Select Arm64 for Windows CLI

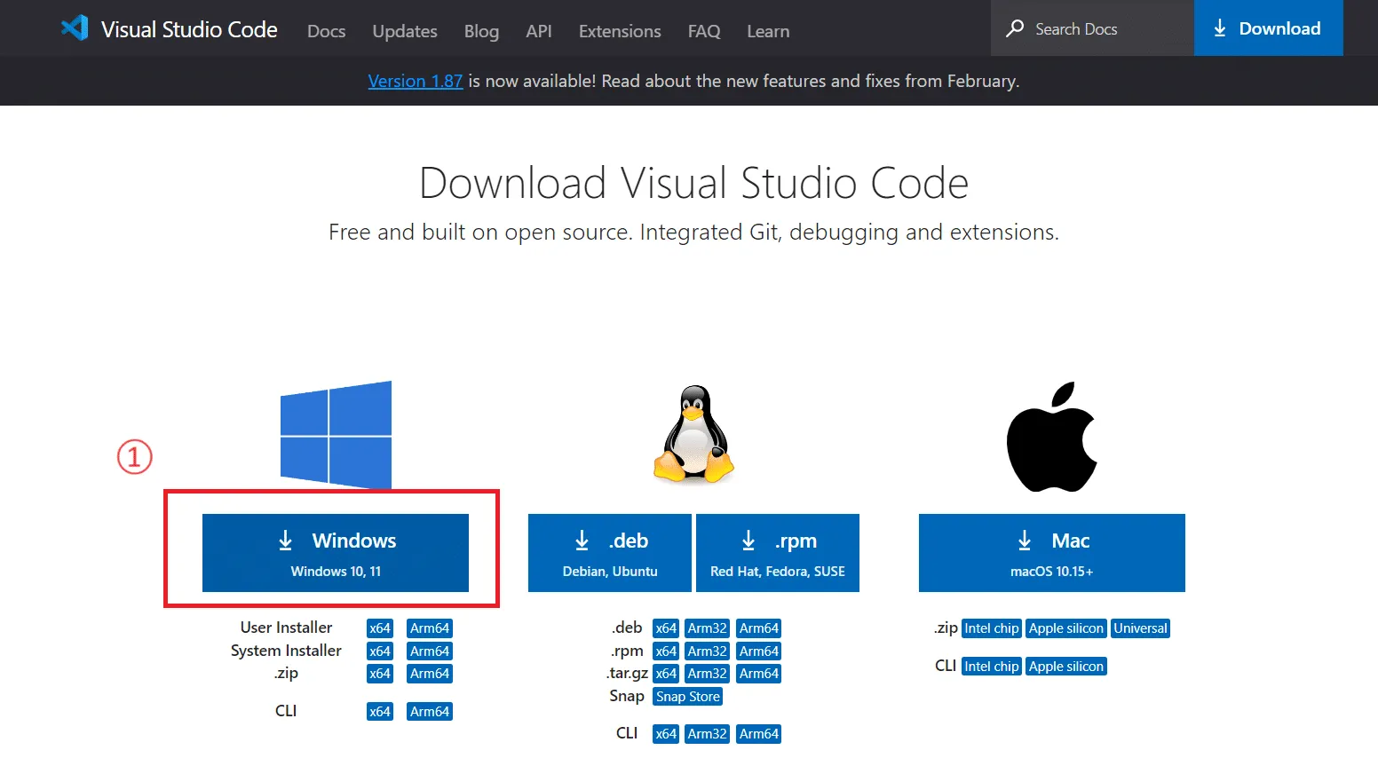pyautogui.click(x=430, y=712)
